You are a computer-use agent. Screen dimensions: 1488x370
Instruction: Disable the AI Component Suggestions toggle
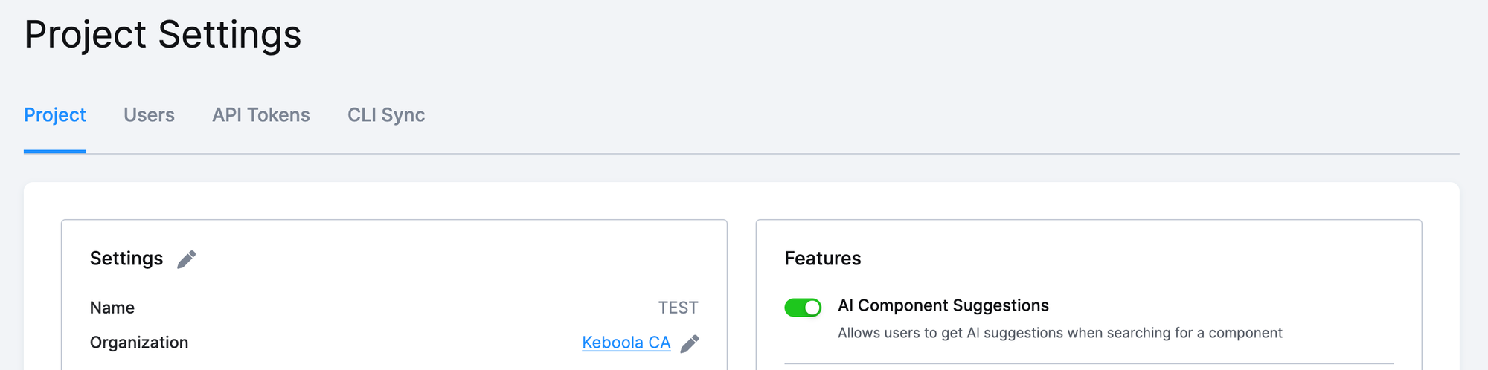(803, 308)
